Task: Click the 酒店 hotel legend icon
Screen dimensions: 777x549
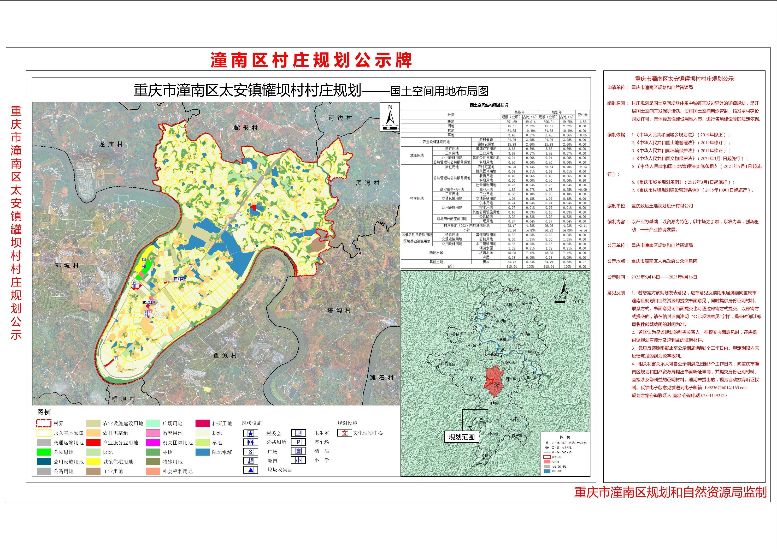Action: point(298,451)
